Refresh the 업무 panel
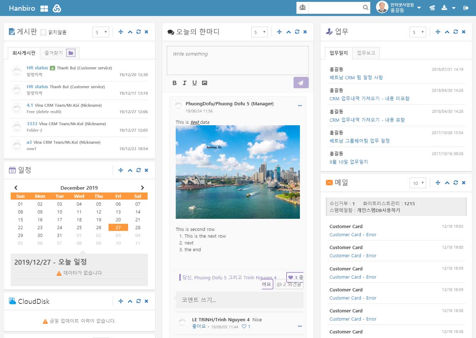 pos(456,32)
